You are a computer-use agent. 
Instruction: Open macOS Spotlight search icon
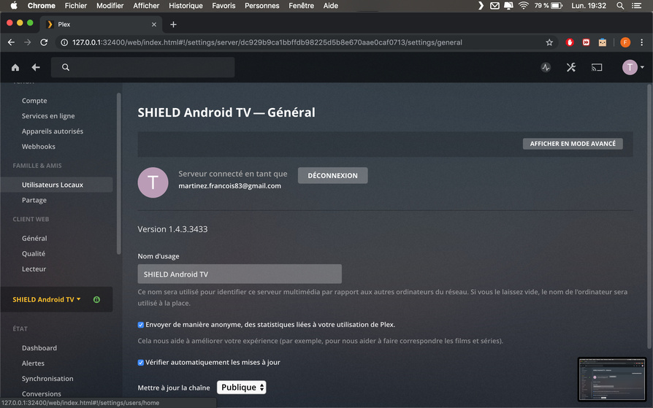620,6
